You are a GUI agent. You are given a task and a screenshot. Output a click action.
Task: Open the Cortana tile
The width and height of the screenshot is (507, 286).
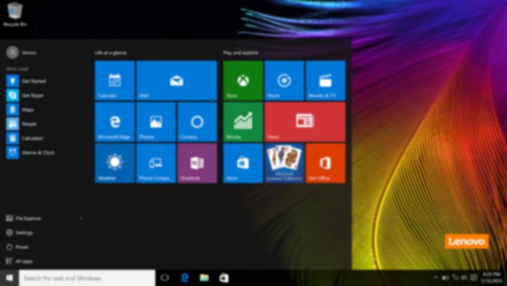coord(197,122)
